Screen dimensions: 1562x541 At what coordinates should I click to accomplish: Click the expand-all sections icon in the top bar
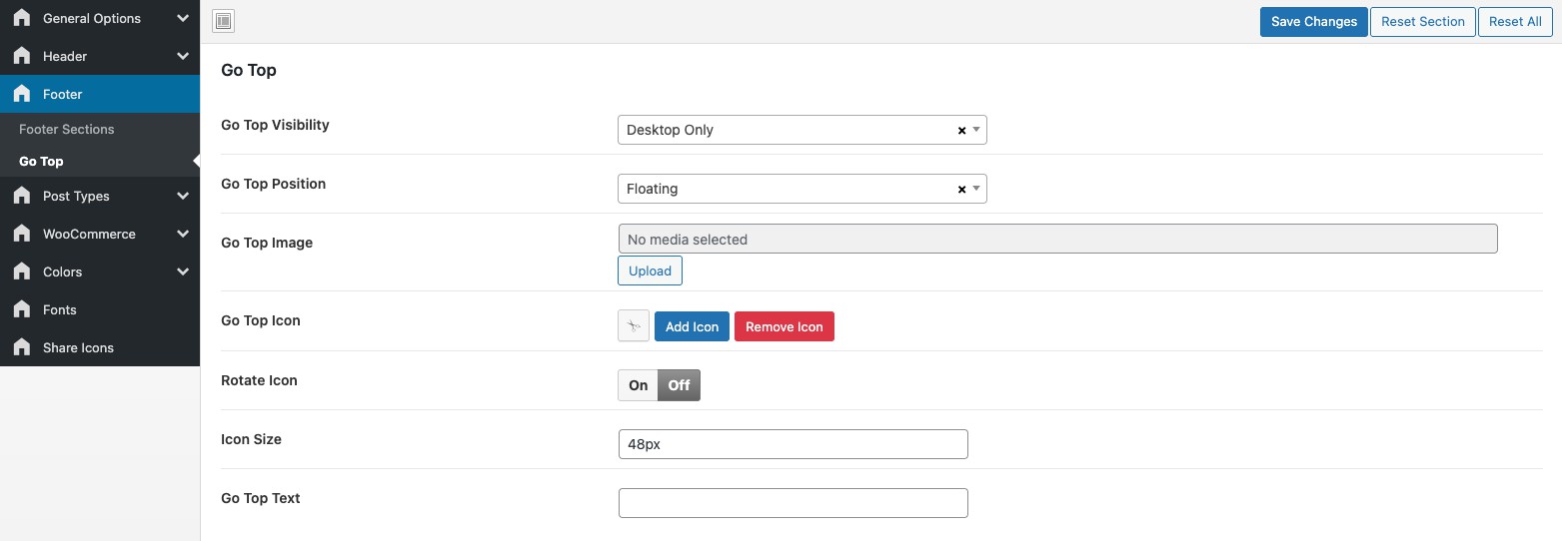pos(224,21)
